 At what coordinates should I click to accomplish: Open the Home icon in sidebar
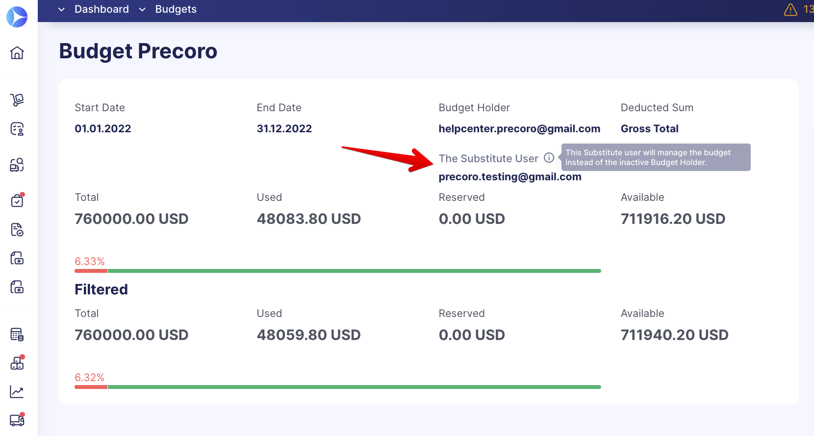[x=17, y=52]
